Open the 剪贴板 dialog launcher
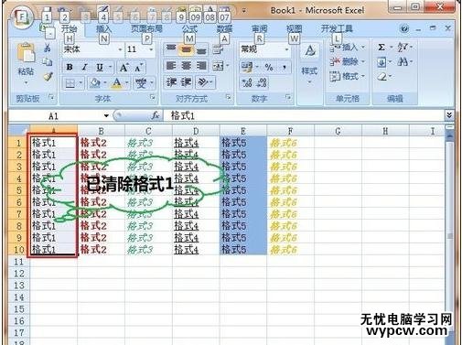Viewport: 462px width, 345px height. click(51, 97)
